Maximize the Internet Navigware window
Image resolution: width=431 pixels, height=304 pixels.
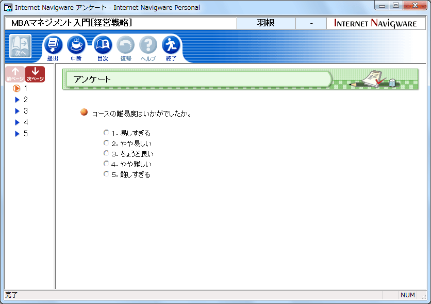[396, 6]
